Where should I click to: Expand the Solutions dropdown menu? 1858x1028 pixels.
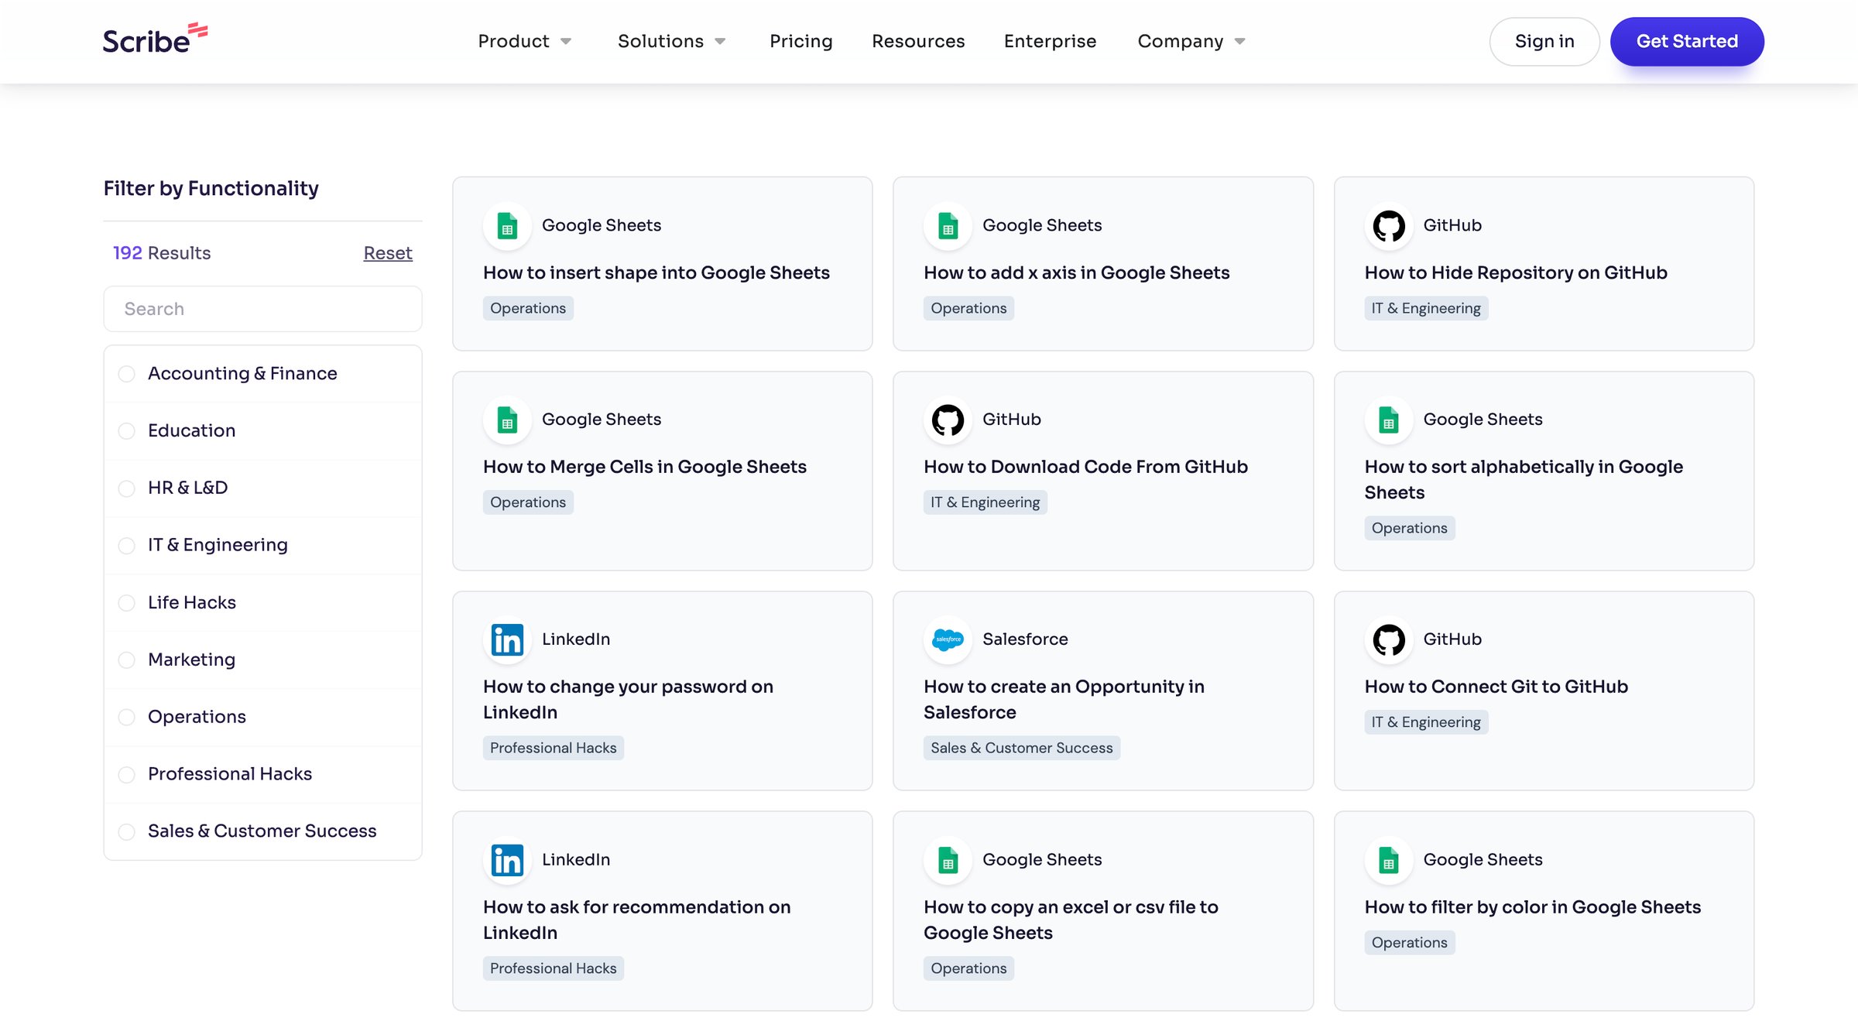click(671, 41)
